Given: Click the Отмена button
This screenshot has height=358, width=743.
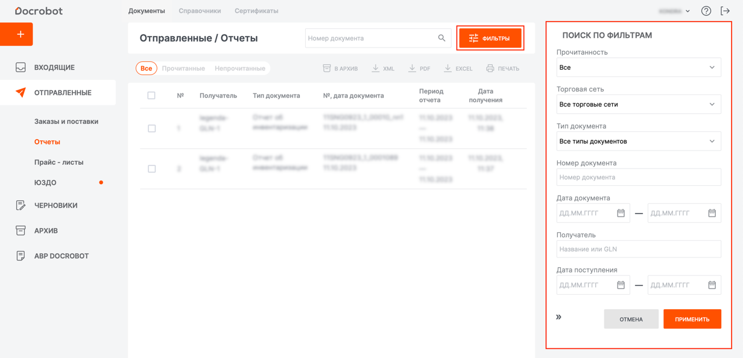Looking at the screenshot, I should [631, 319].
